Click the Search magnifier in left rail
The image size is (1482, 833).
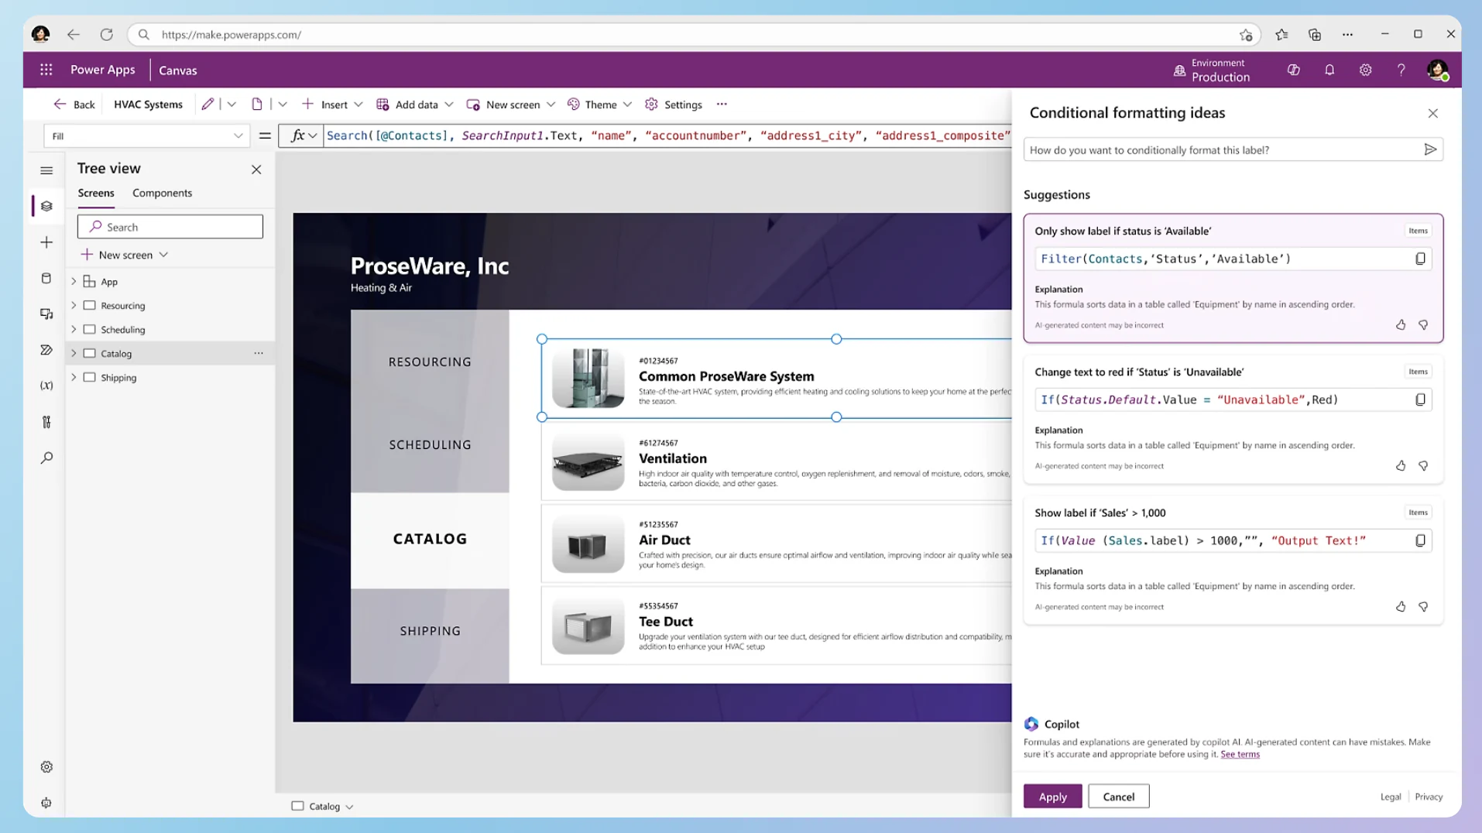tap(46, 458)
